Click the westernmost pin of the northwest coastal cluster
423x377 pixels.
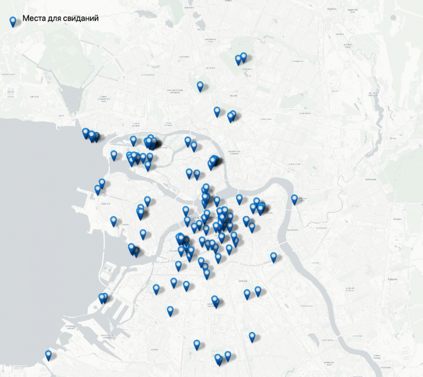pyautogui.click(x=85, y=133)
